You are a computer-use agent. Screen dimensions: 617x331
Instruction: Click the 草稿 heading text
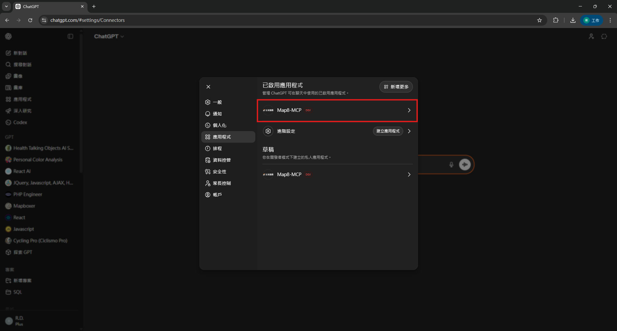pyautogui.click(x=268, y=149)
